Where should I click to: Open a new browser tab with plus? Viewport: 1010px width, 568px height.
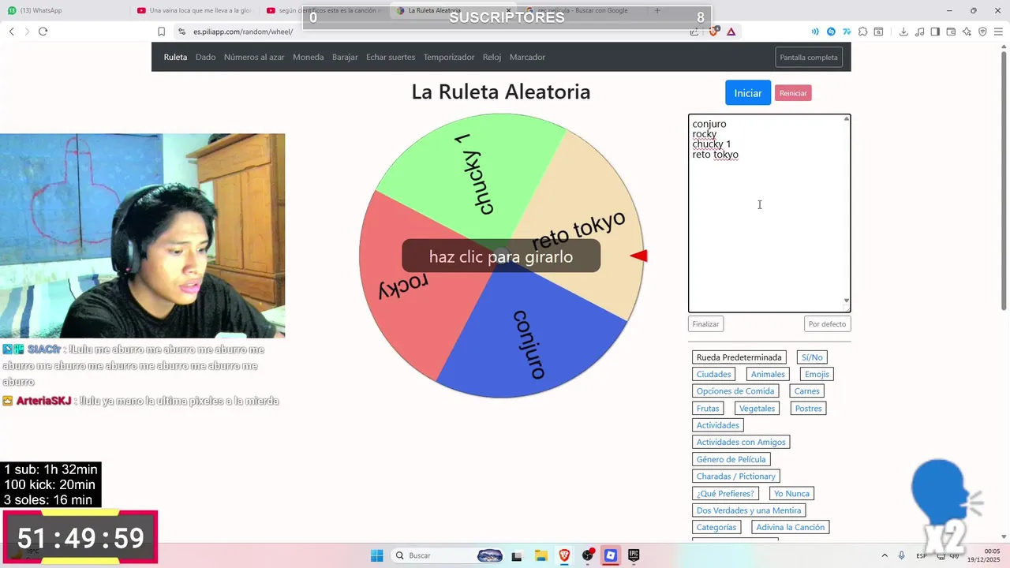click(x=657, y=10)
